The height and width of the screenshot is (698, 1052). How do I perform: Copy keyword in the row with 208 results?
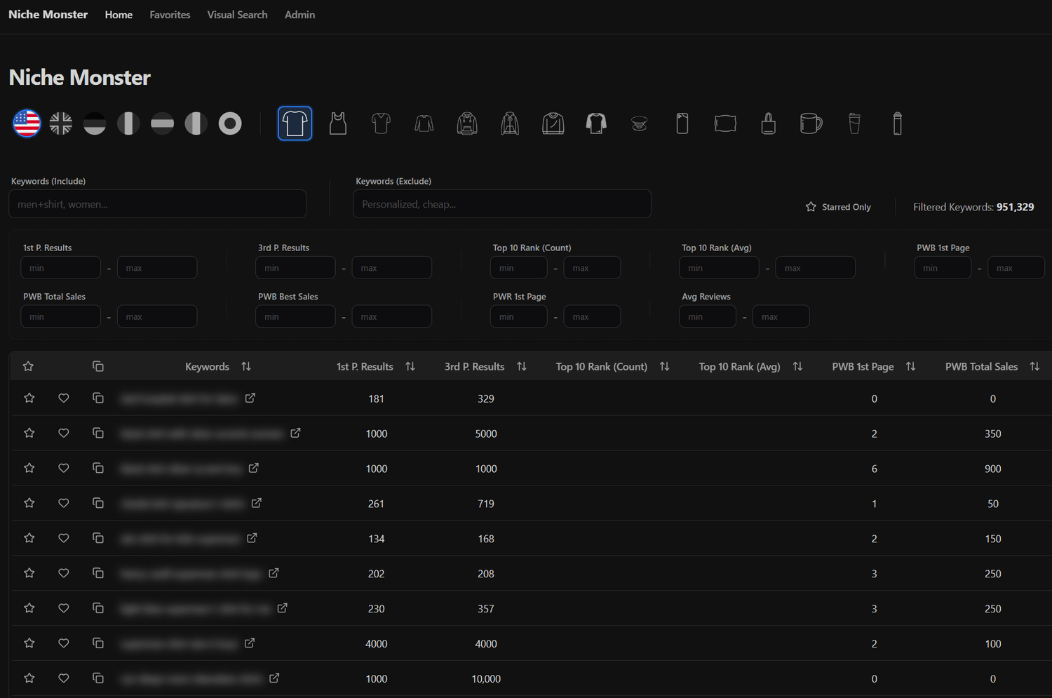[x=98, y=573]
